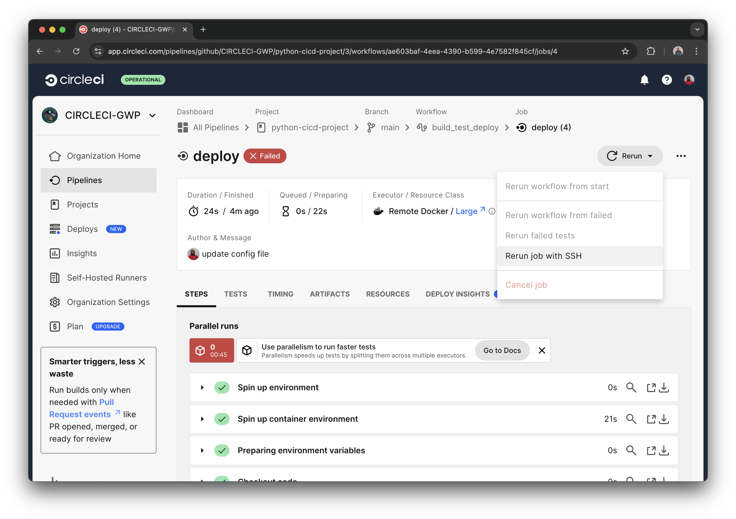Click the Deploys server icon
This screenshot has height=519, width=736.
[x=55, y=229]
